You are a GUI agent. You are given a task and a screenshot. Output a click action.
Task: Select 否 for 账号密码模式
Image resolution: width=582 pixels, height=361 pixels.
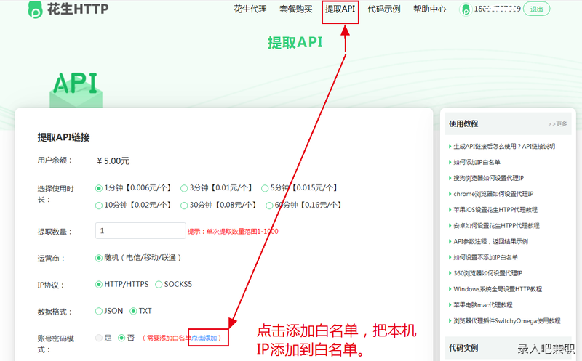point(121,338)
